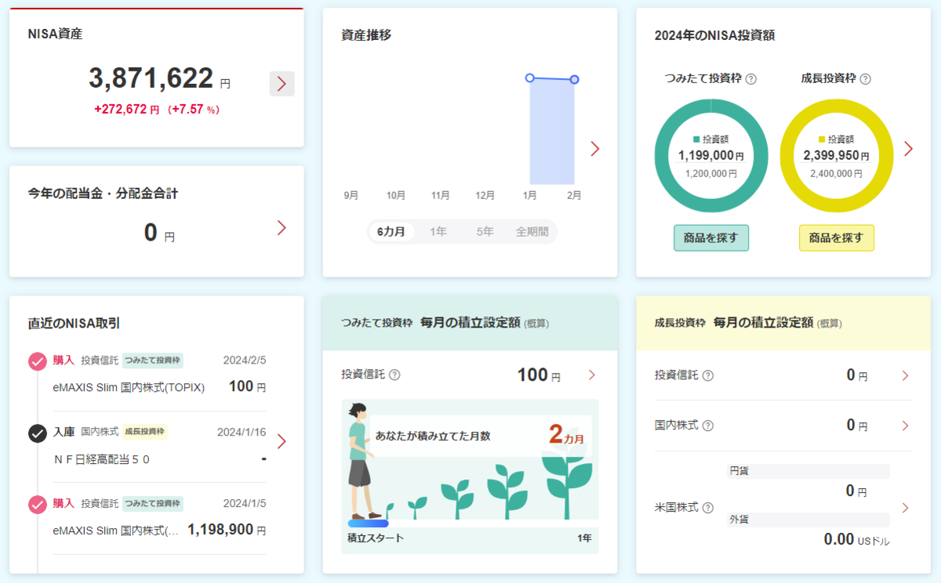Click help icon beside 米国株式 row
The width and height of the screenshot is (941, 583).
point(708,508)
